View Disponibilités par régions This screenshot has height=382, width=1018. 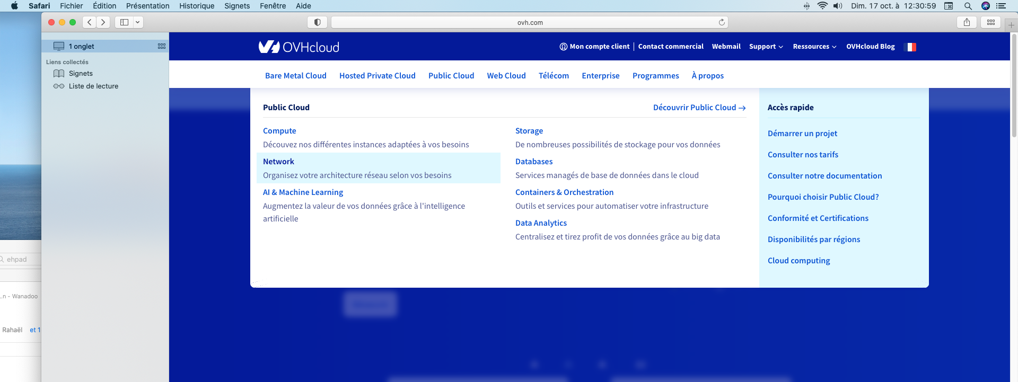(x=814, y=239)
